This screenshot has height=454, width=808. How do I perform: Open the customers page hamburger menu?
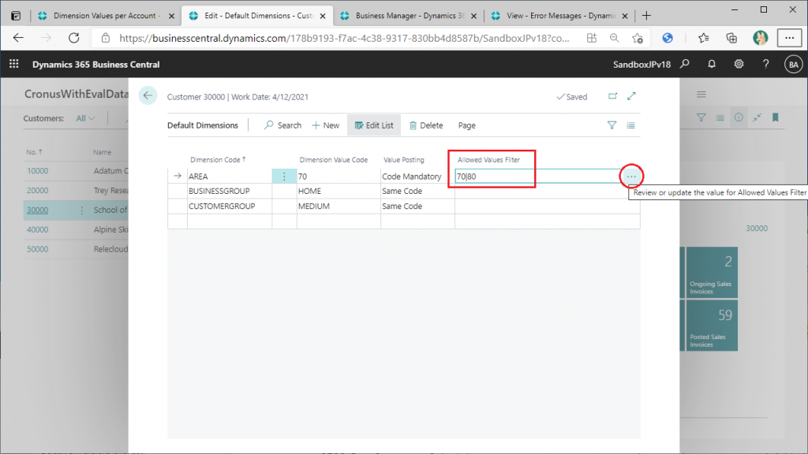[701, 95]
